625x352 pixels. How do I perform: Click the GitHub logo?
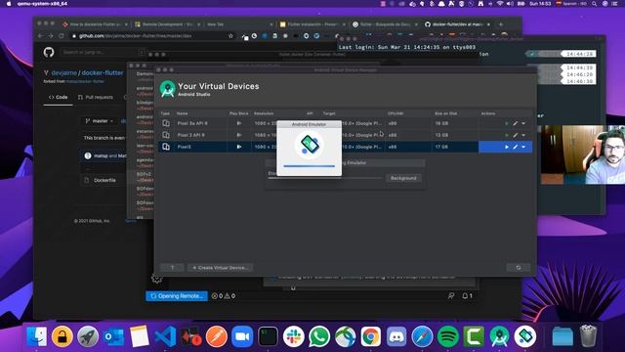point(49,52)
